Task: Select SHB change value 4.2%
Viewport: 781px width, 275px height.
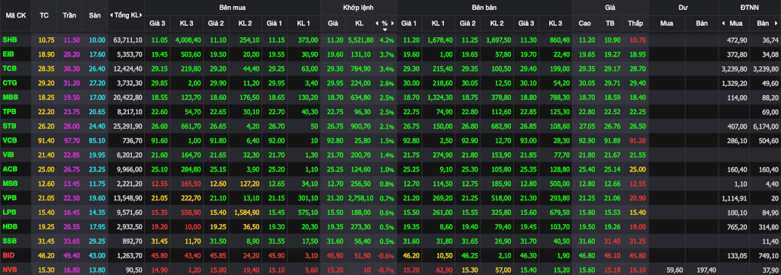Action: point(387,40)
